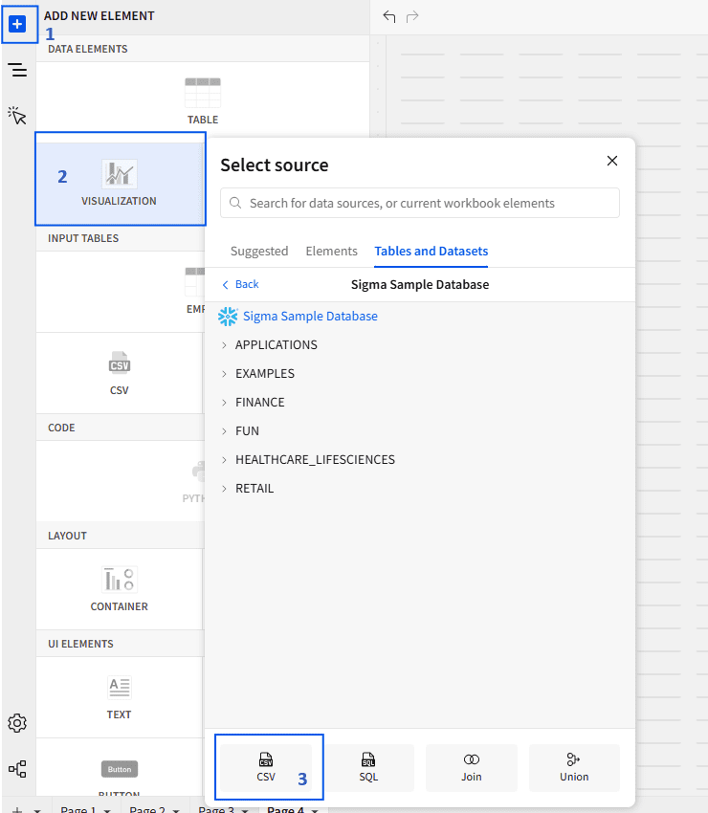The image size is (708, 813).
Task: Choose the CSV source button
Action: click(266, 767)
